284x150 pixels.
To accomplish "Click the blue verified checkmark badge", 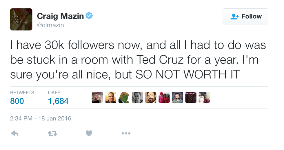I will 90,16.
